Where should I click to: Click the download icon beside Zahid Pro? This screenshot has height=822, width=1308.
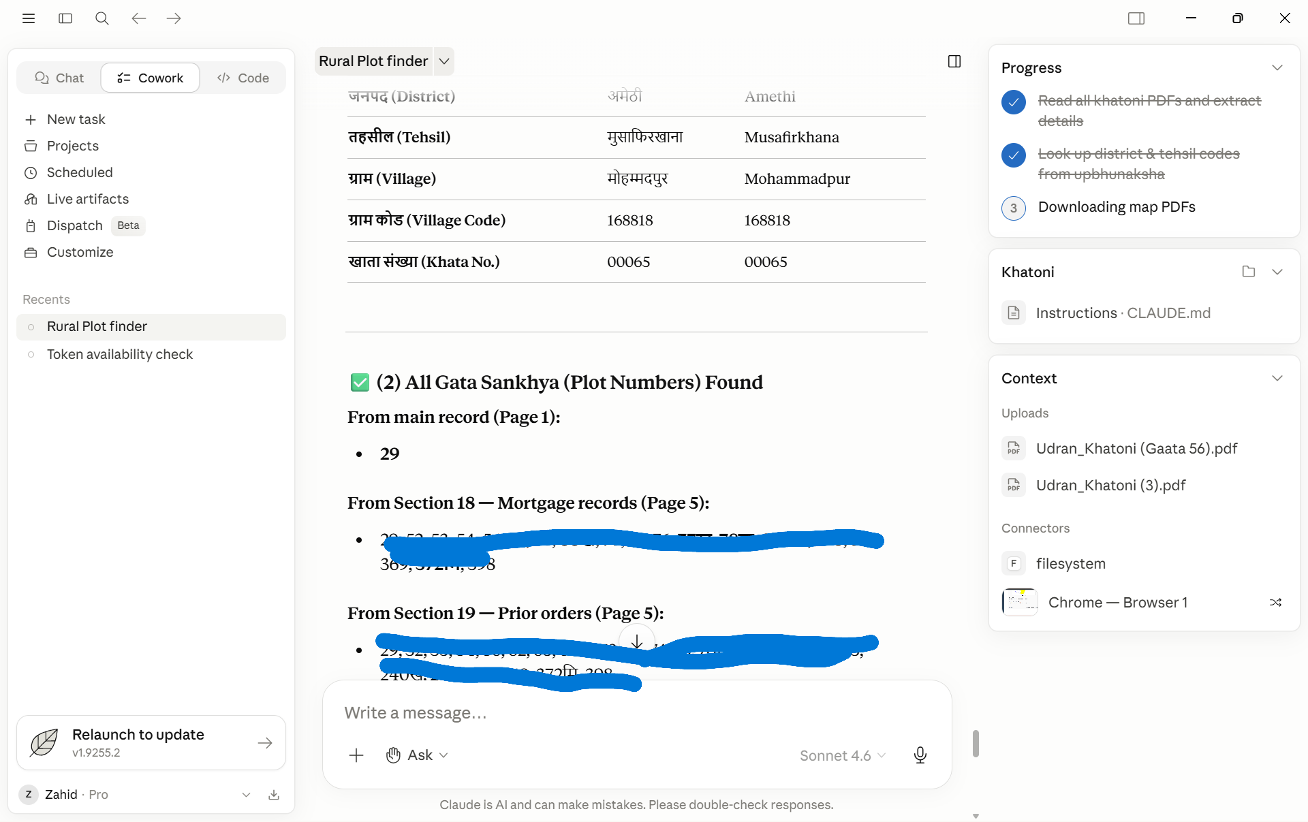tap(274, 795)
